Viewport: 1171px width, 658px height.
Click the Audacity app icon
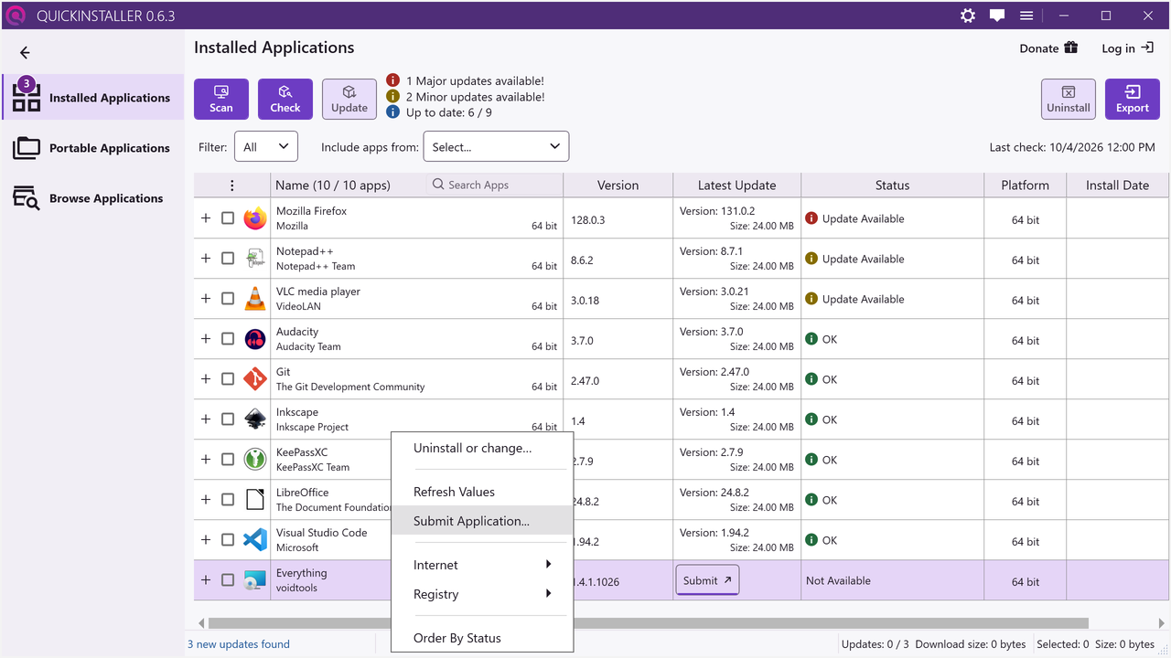(x=255, y=339)
